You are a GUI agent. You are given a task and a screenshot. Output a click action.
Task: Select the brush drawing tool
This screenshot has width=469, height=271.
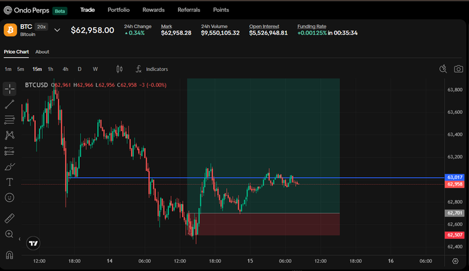click(10, 166)
